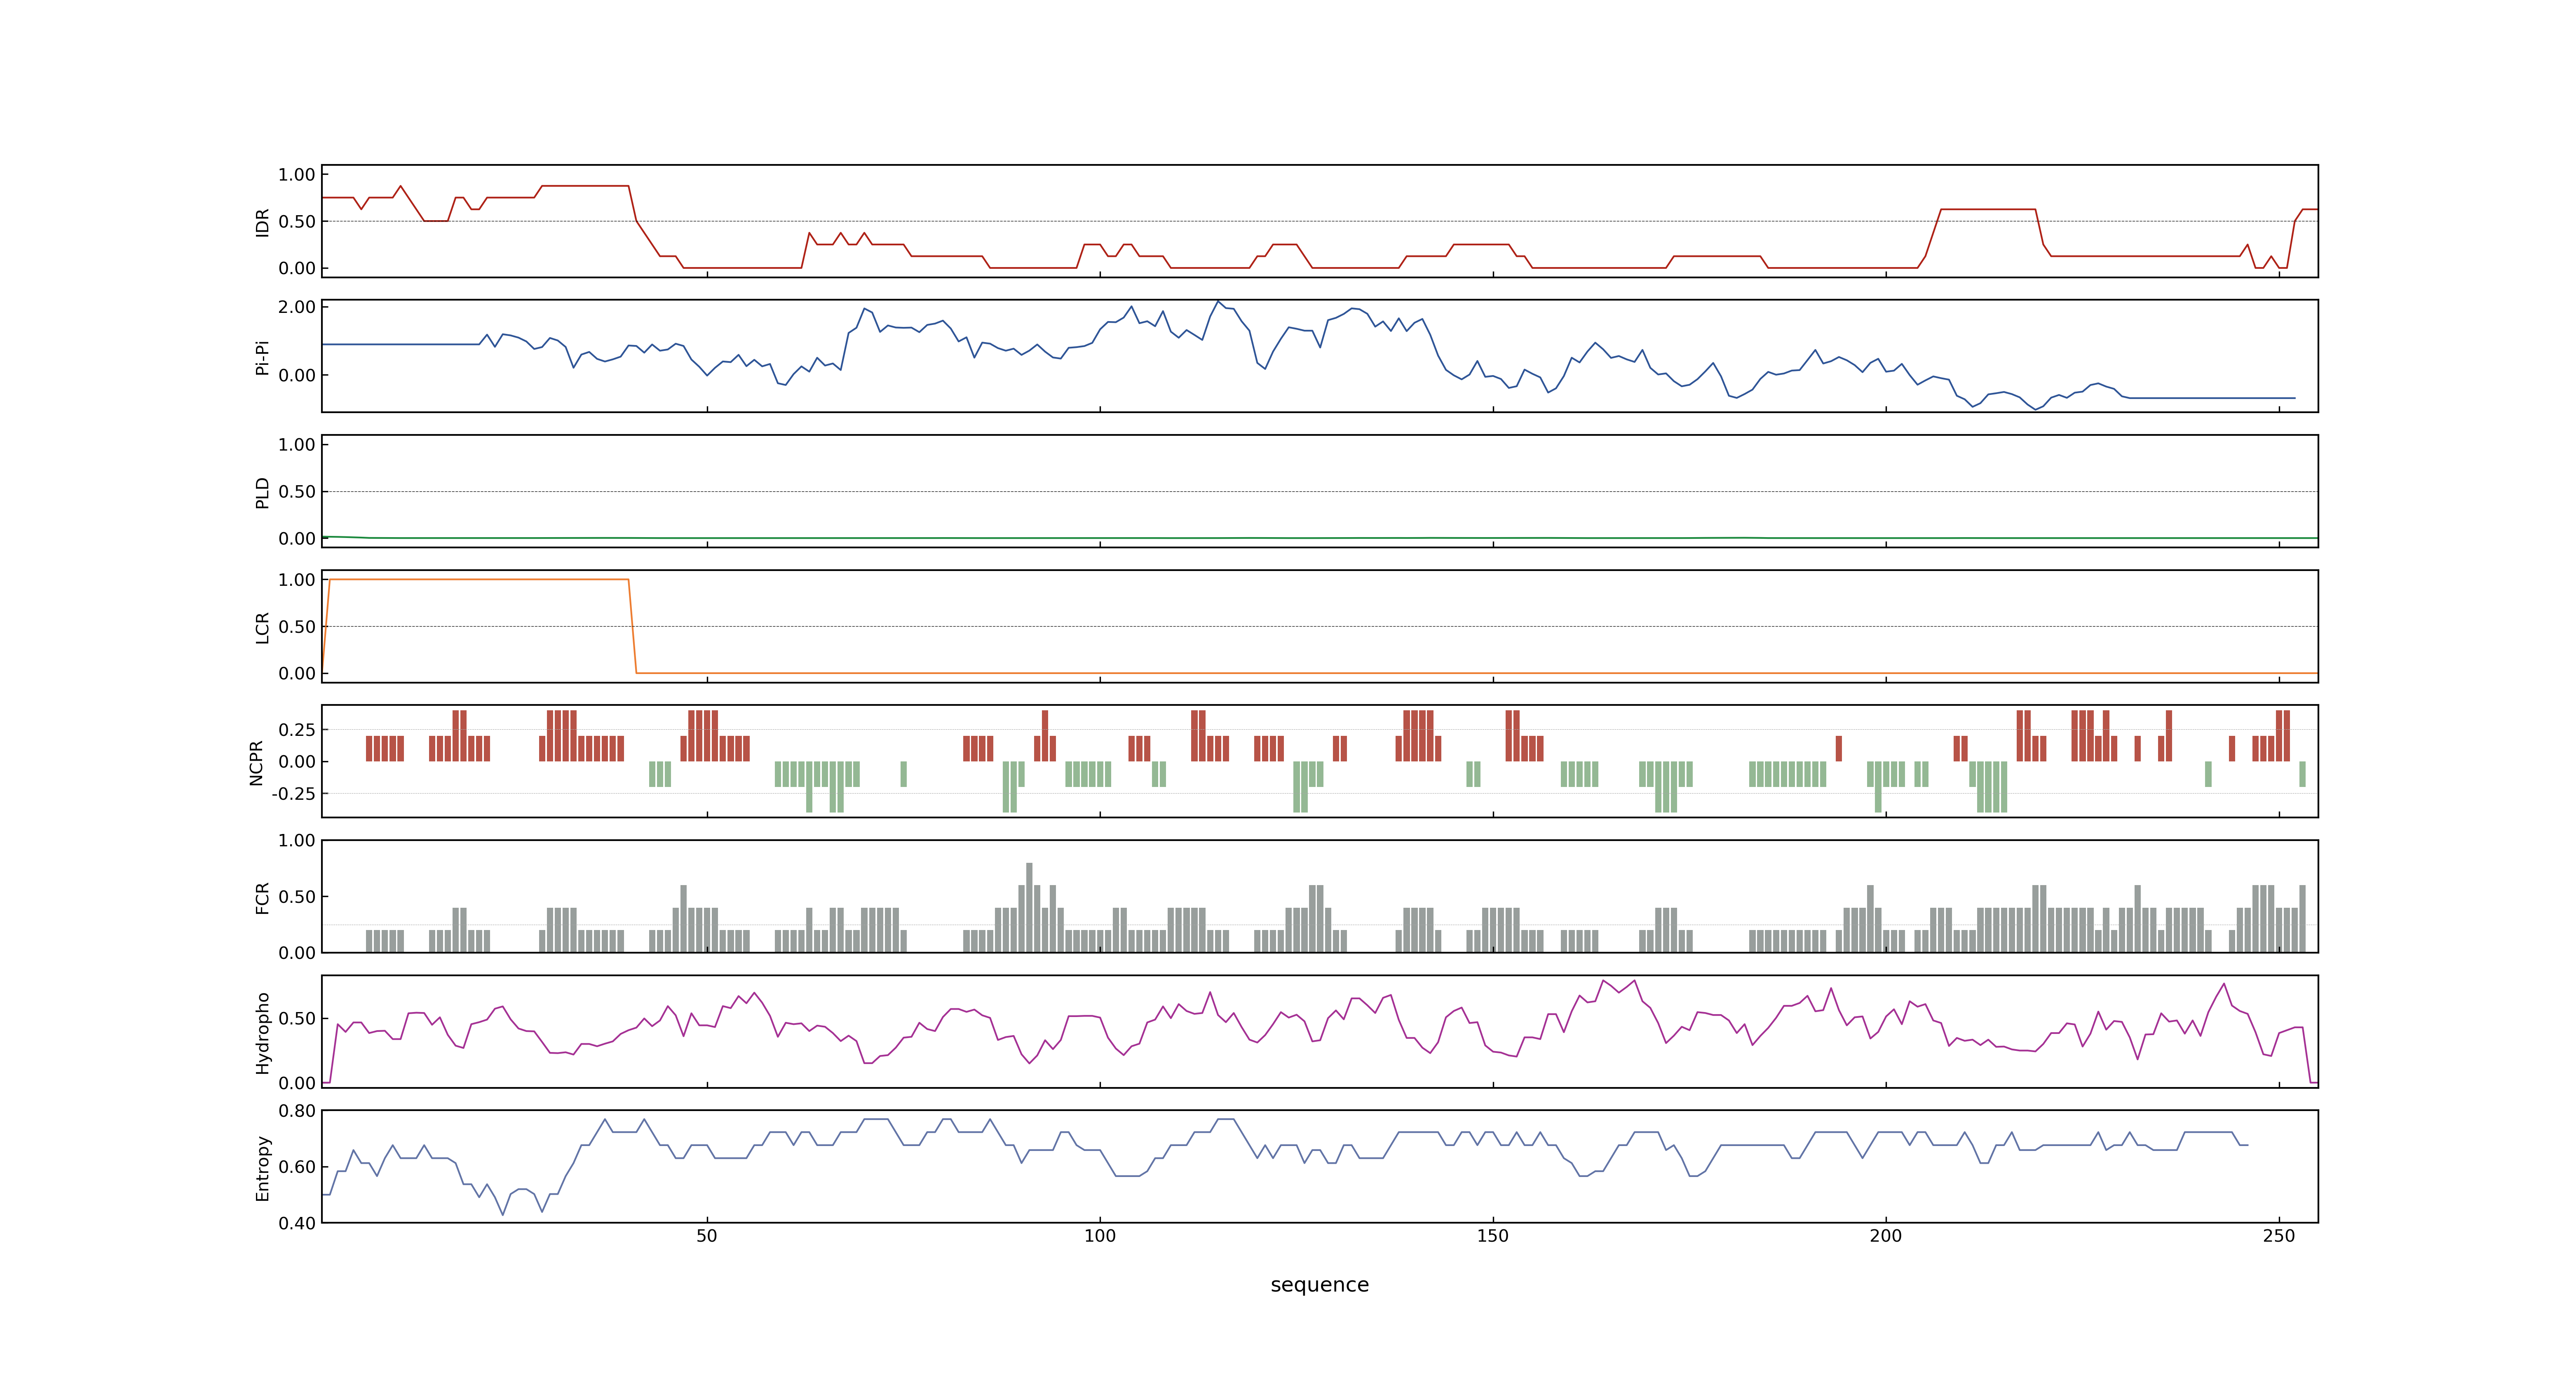Click the -0.25 tick on NCPR axis
This screenshot has width=2576, height=1374.
tap(294, 794)
